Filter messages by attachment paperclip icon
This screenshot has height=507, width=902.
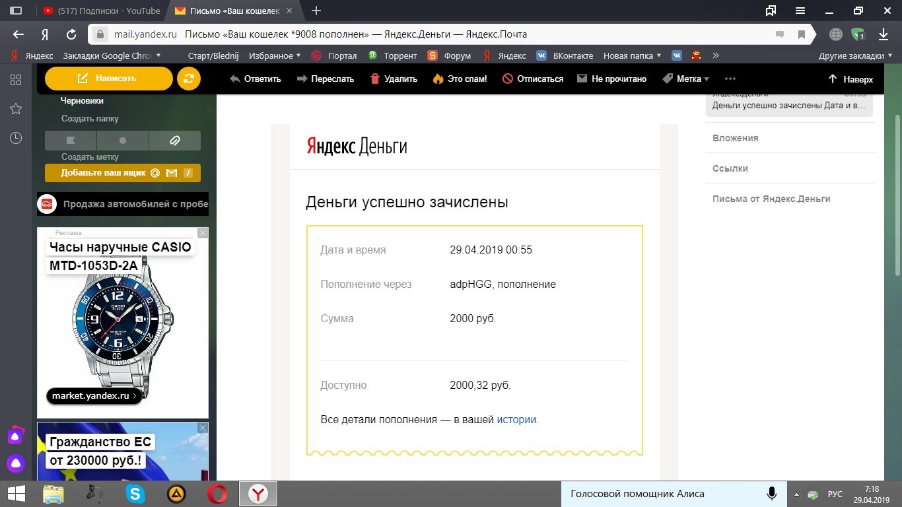(x=175, y=141)
